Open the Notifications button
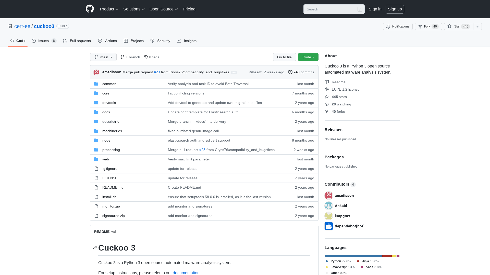Viewport: 490px width, 275px height. point(398,26)
